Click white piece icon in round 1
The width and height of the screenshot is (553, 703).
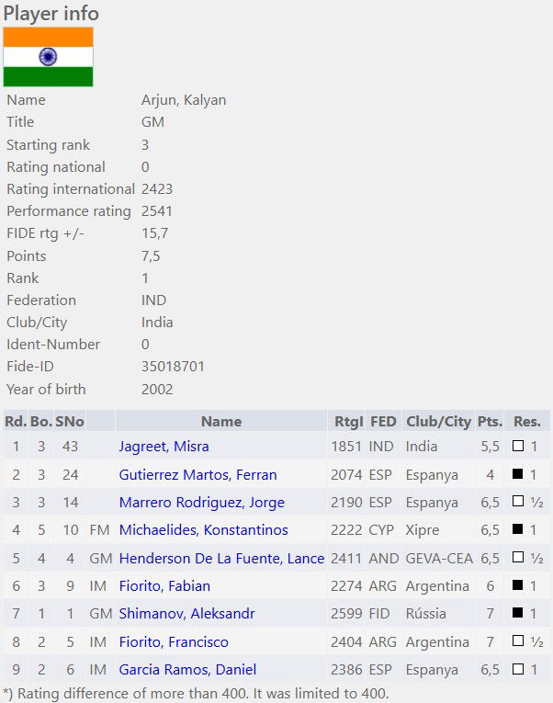pyautogui.click(x=517, y=446)
